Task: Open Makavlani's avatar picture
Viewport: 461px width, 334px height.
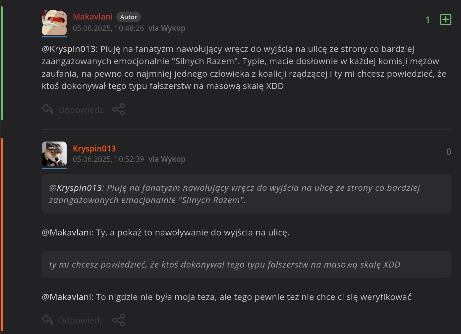Action: [x=54, y=22]
